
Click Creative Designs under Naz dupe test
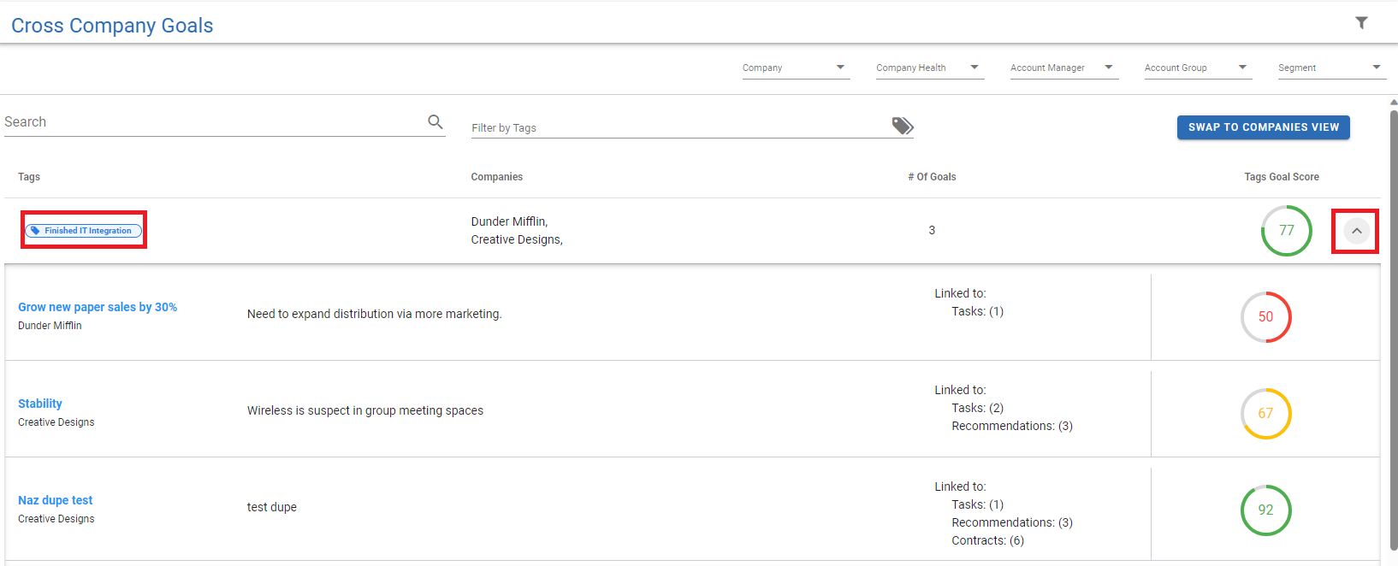pyautogui.click(x=56, y=519)
